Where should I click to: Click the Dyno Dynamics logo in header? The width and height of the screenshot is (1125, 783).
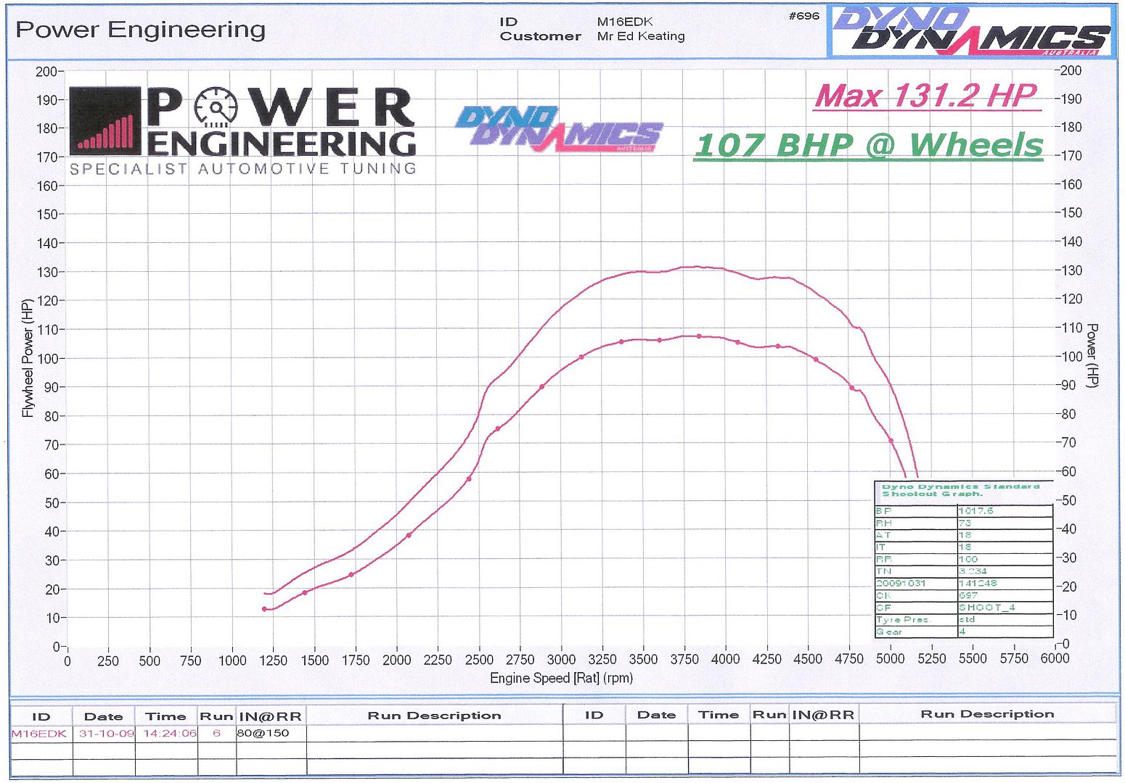[971, 31]
